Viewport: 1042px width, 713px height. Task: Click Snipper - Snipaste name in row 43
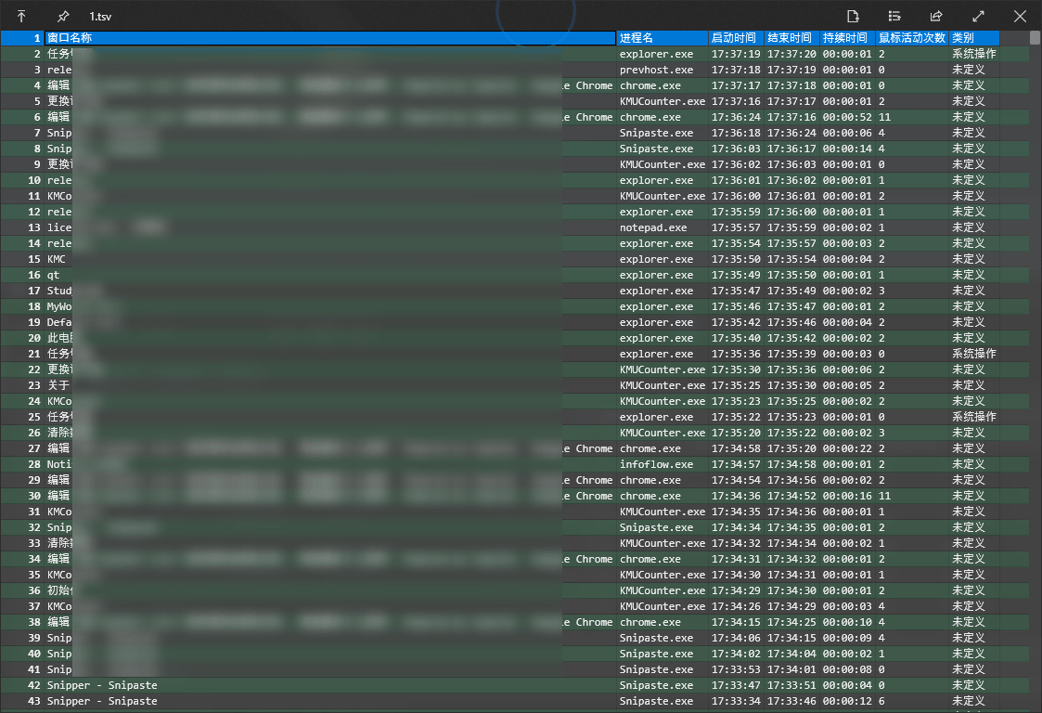(x=102, y=701)
